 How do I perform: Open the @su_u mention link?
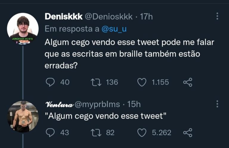click(x=114, y=29)
